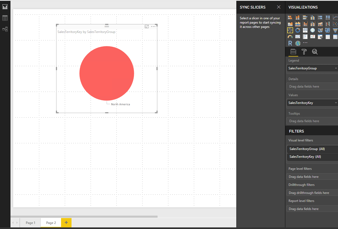Open the Values SalesTerritoryKey field dropdown
Viewport: 338px width, 229px height.
(336, 103)
